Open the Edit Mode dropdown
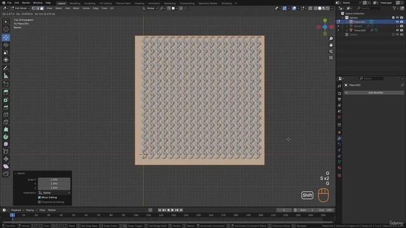Viewport: 406px width, 228px height. click(x=20, y=8)
